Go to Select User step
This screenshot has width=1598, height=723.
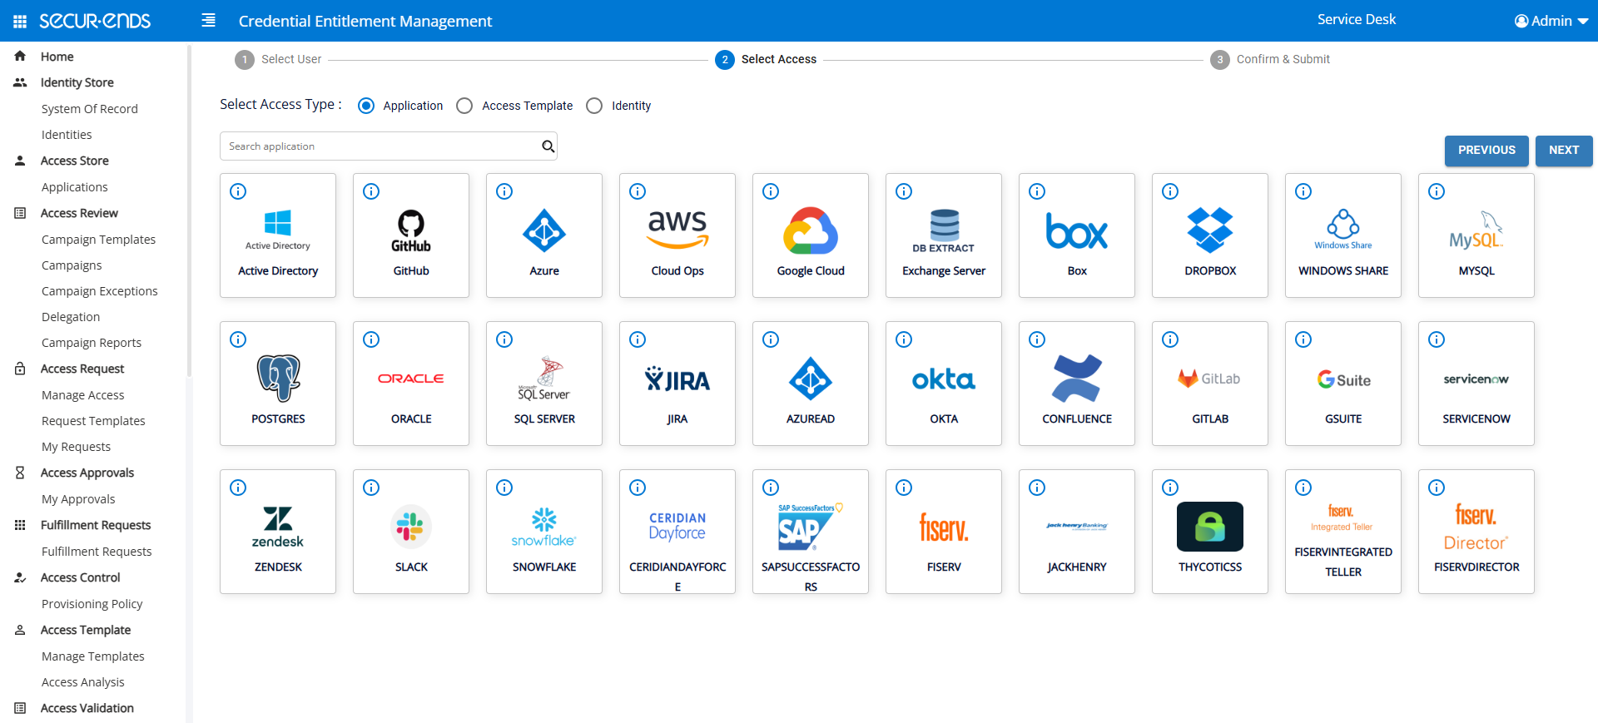click(278, 59)
